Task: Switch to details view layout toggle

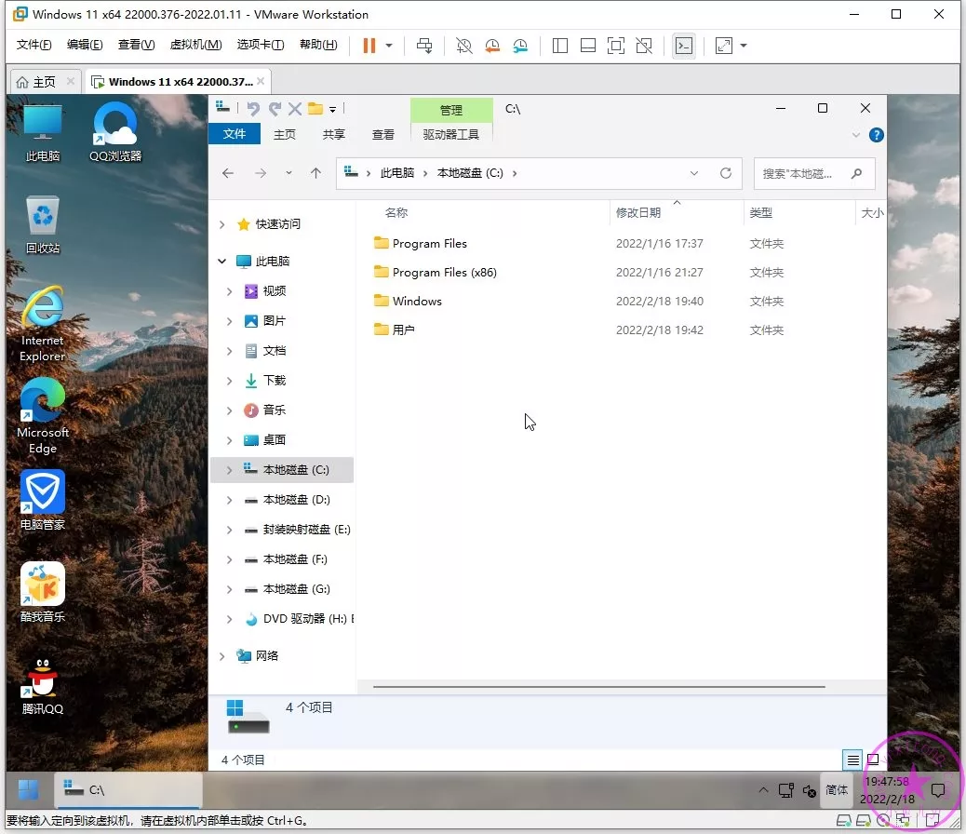Action: [x=852, y=760]
